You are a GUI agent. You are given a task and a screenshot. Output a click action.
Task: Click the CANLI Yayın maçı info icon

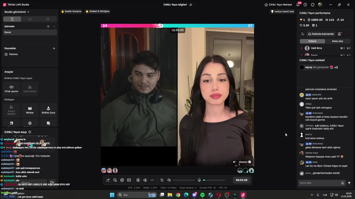click(30, 132)
